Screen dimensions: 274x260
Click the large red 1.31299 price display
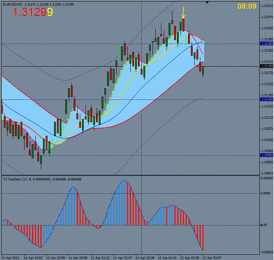[33, 12]
